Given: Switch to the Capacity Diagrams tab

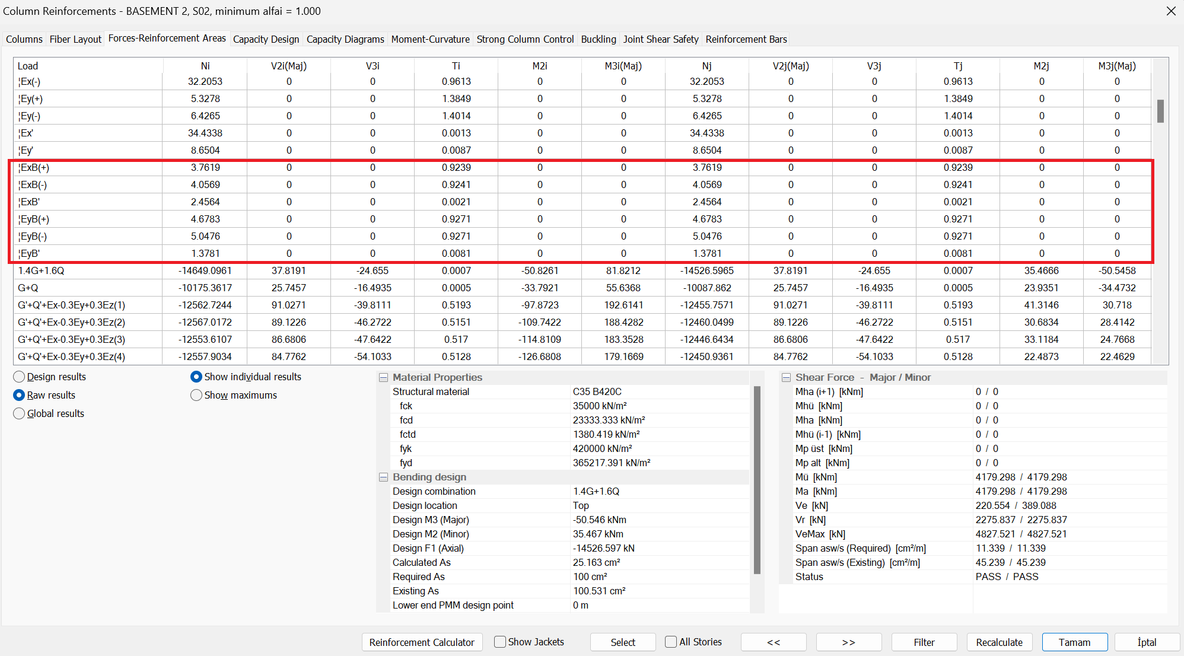Looking at the screenshot, I should (345, 39).
